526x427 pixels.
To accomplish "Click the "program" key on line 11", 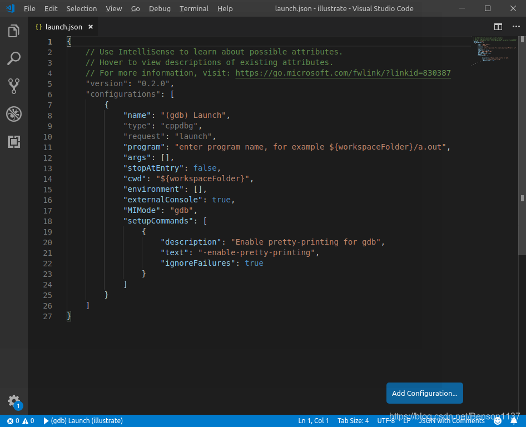I will [144, 147].
